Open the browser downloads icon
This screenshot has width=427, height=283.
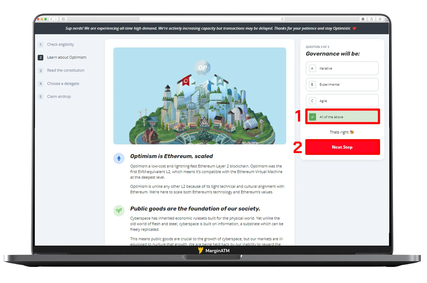tap(363, 19)
